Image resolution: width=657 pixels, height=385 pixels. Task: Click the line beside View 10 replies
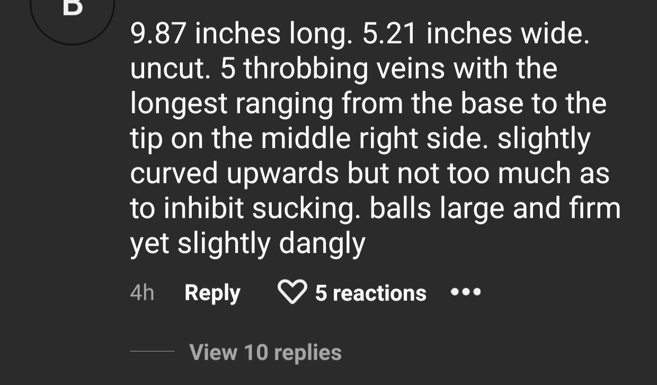click(x=152, y=351)
